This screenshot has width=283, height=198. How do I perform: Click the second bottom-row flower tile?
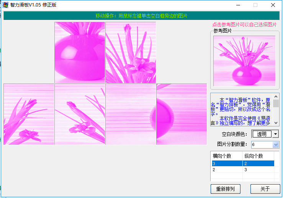coord(80,114)
